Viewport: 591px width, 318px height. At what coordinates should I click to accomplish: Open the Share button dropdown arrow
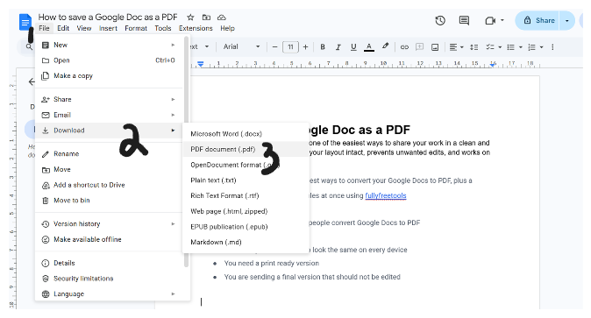pos(566,20)
